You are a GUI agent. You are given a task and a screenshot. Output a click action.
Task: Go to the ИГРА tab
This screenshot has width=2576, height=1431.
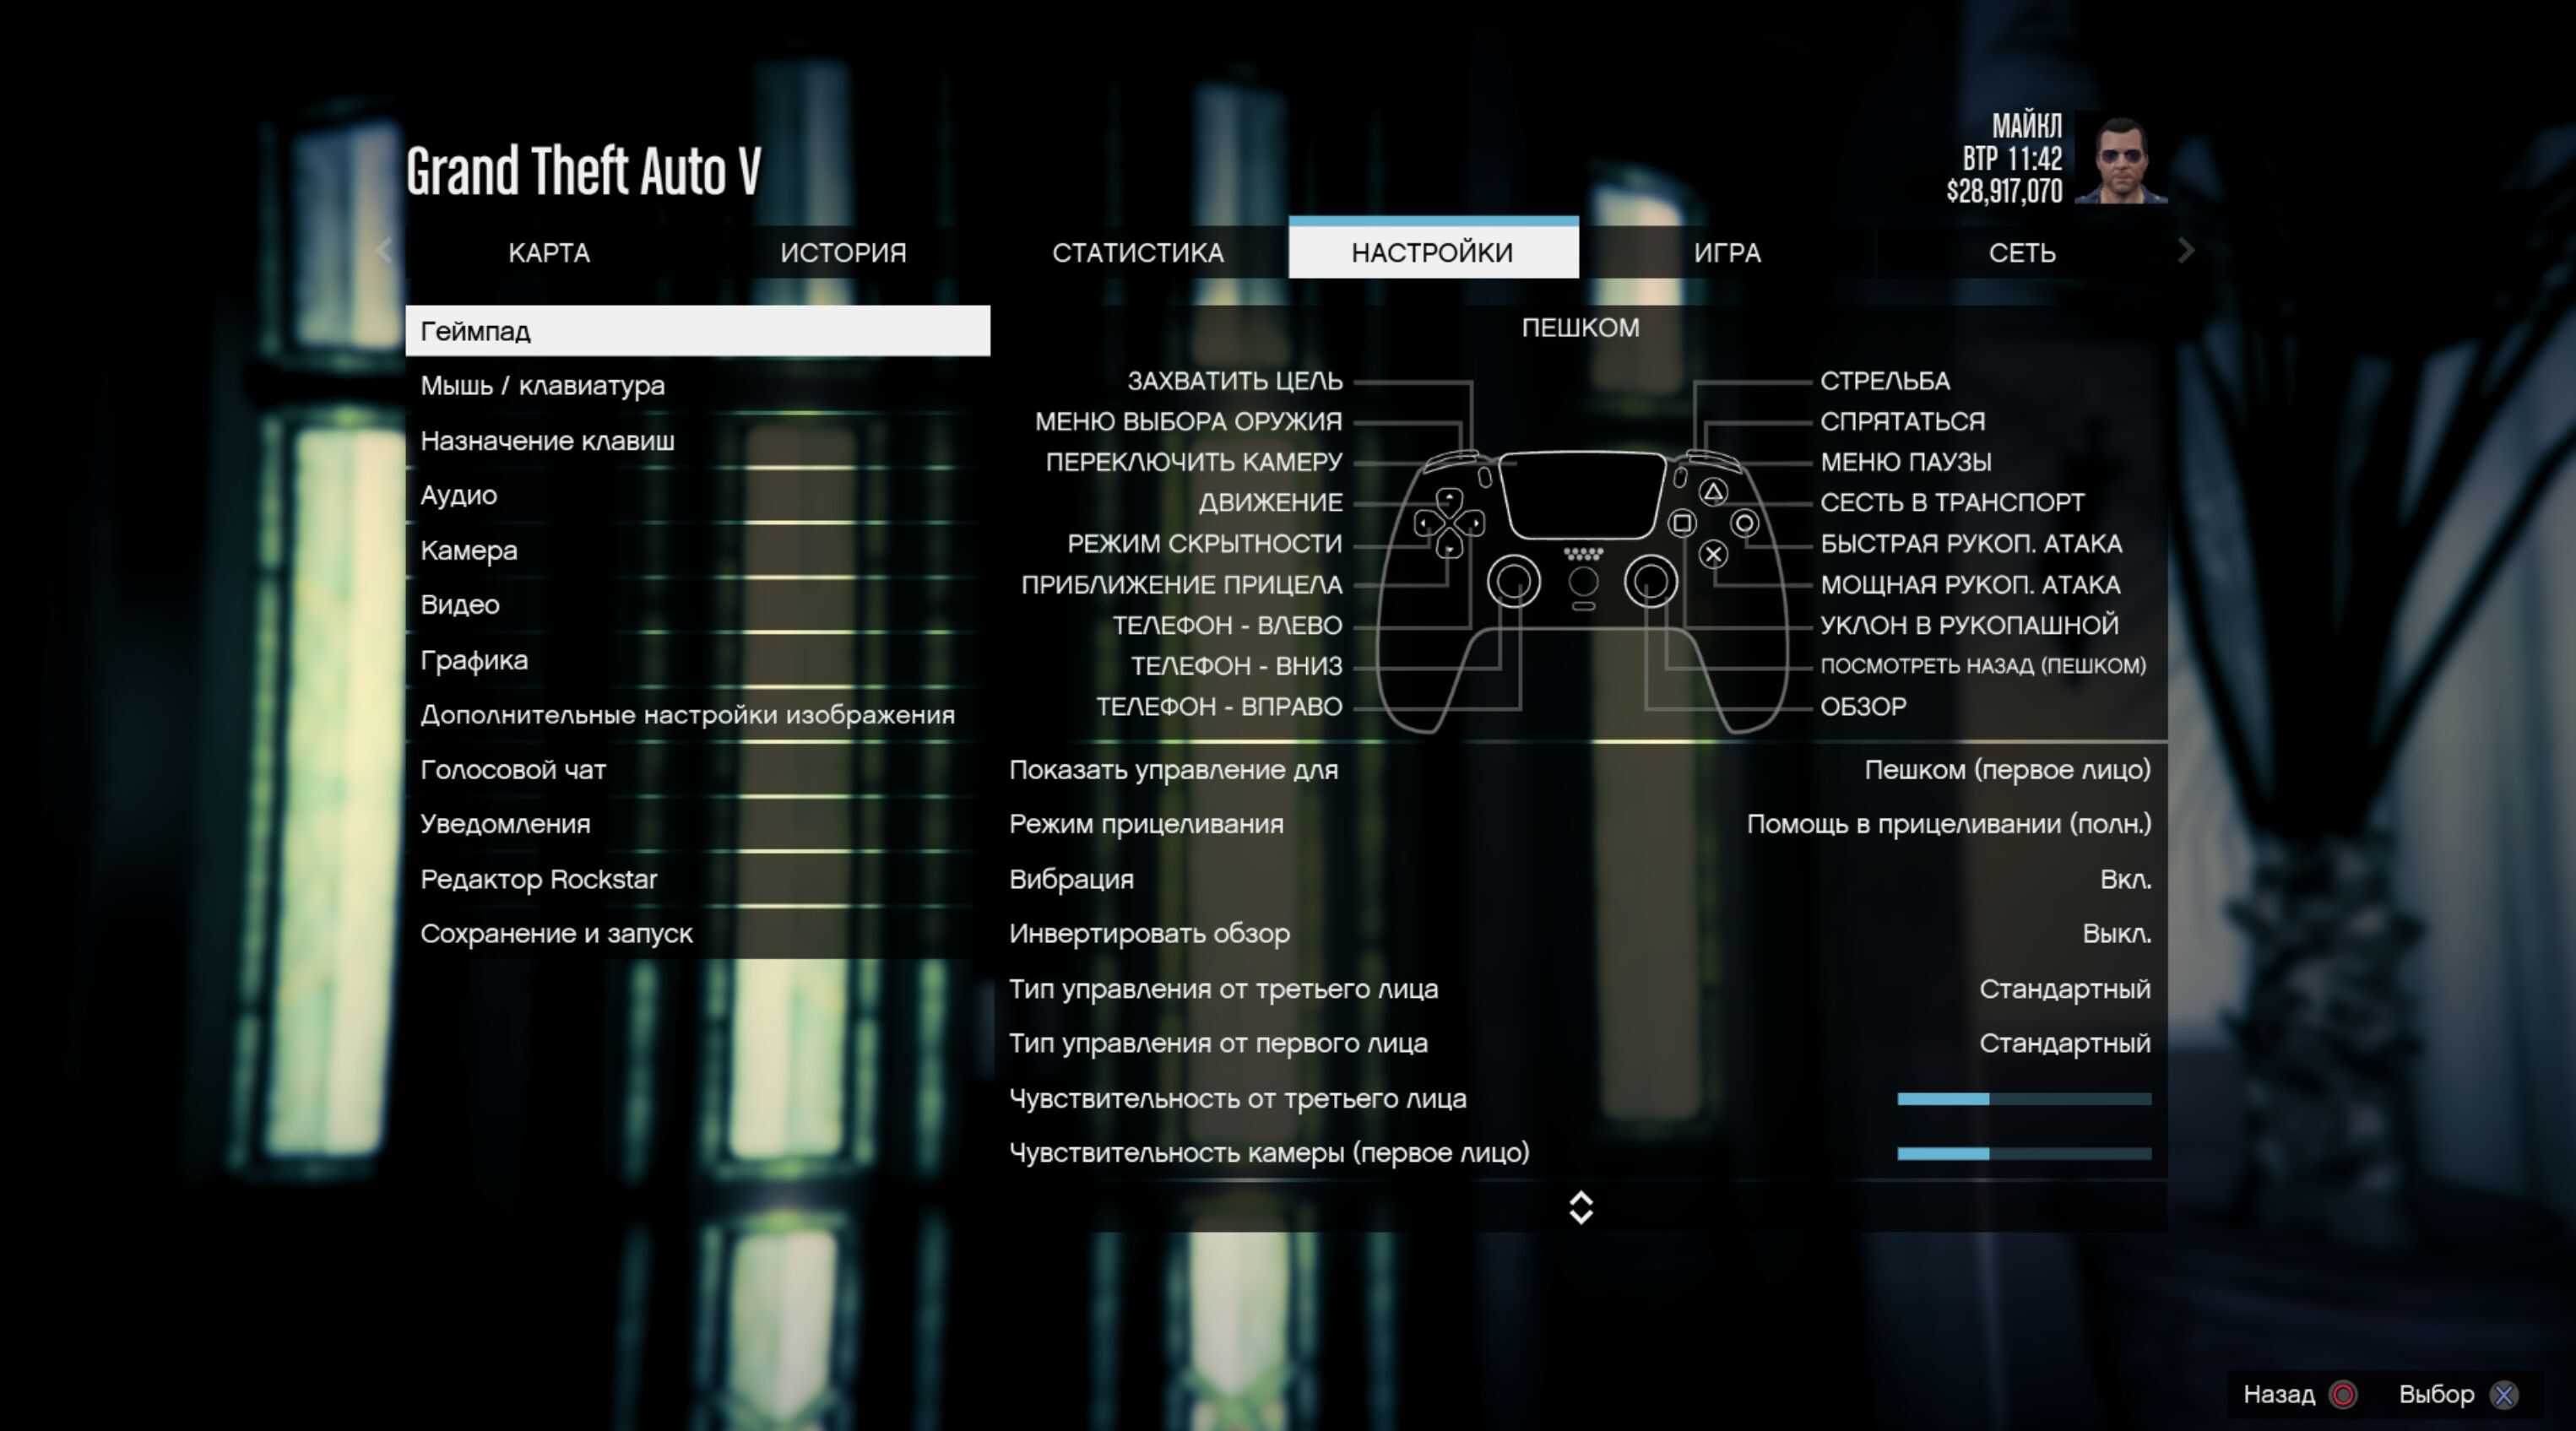coord(1727,252)
